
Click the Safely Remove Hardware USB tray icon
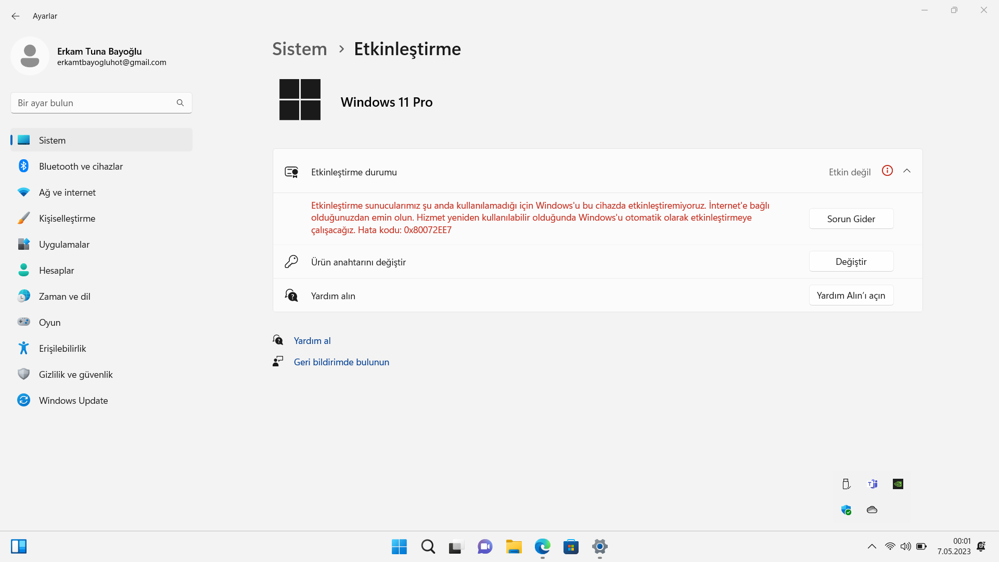coord(846,484)
